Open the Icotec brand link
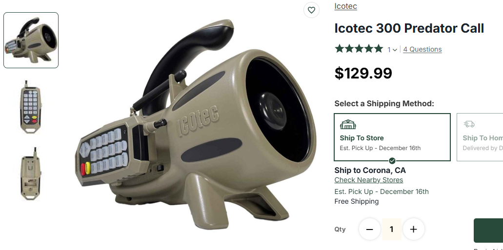This screenshot has height=250, width=503. [x=345, y=6]
